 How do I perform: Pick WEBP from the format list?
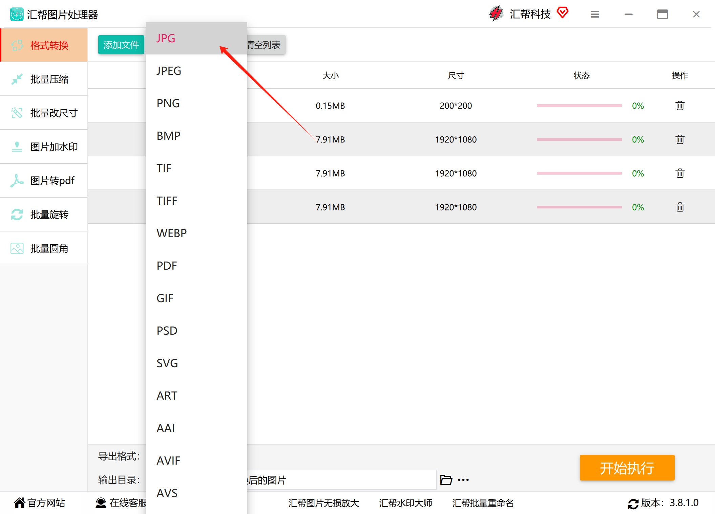pos(196,233)
